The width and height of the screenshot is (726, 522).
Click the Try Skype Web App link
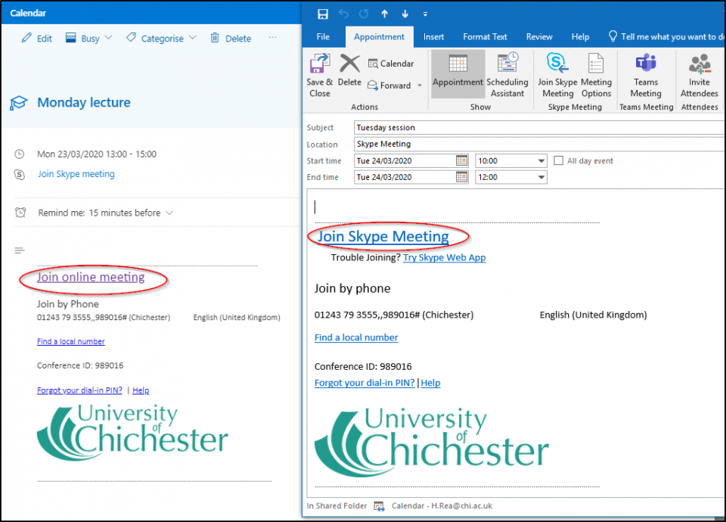pyautogui.click(x=444, y=257)
